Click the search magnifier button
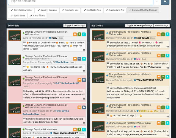This screenshot has height=138, width=176. pos(165,2)
